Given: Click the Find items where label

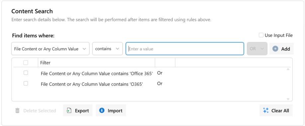Looking at the screenshot, I should (x=33, y=36).
